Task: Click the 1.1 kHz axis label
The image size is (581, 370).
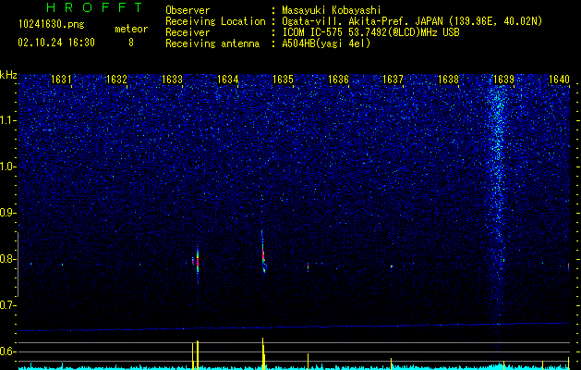Action: pos(7,120)
